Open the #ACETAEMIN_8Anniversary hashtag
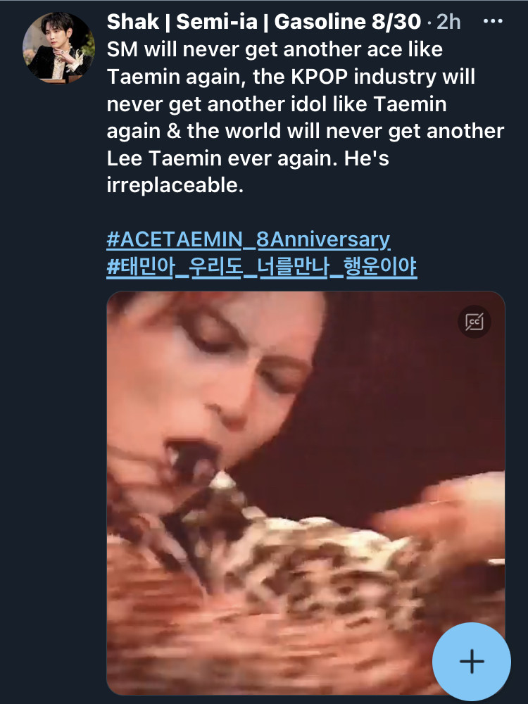 249,239
